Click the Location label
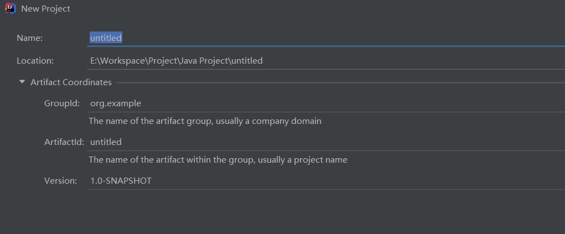Viewport: 565px width, 234px height. tap(35, 60)
